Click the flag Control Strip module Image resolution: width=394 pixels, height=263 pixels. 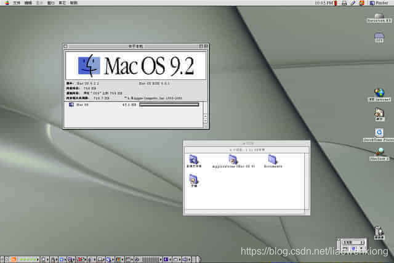[81, 259]
